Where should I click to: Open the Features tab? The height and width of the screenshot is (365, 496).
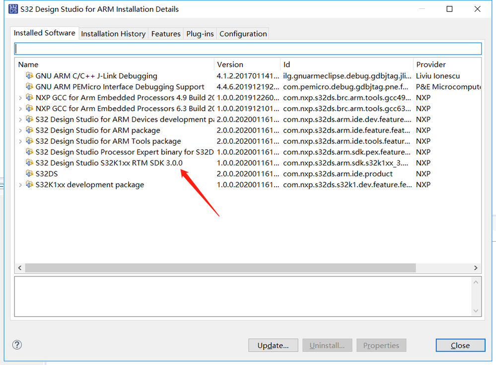166,34
